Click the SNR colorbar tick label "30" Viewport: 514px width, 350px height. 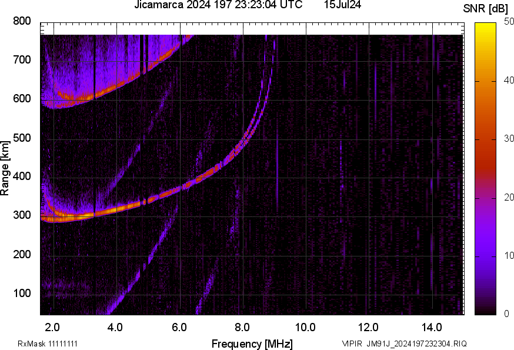click(509, 139)
